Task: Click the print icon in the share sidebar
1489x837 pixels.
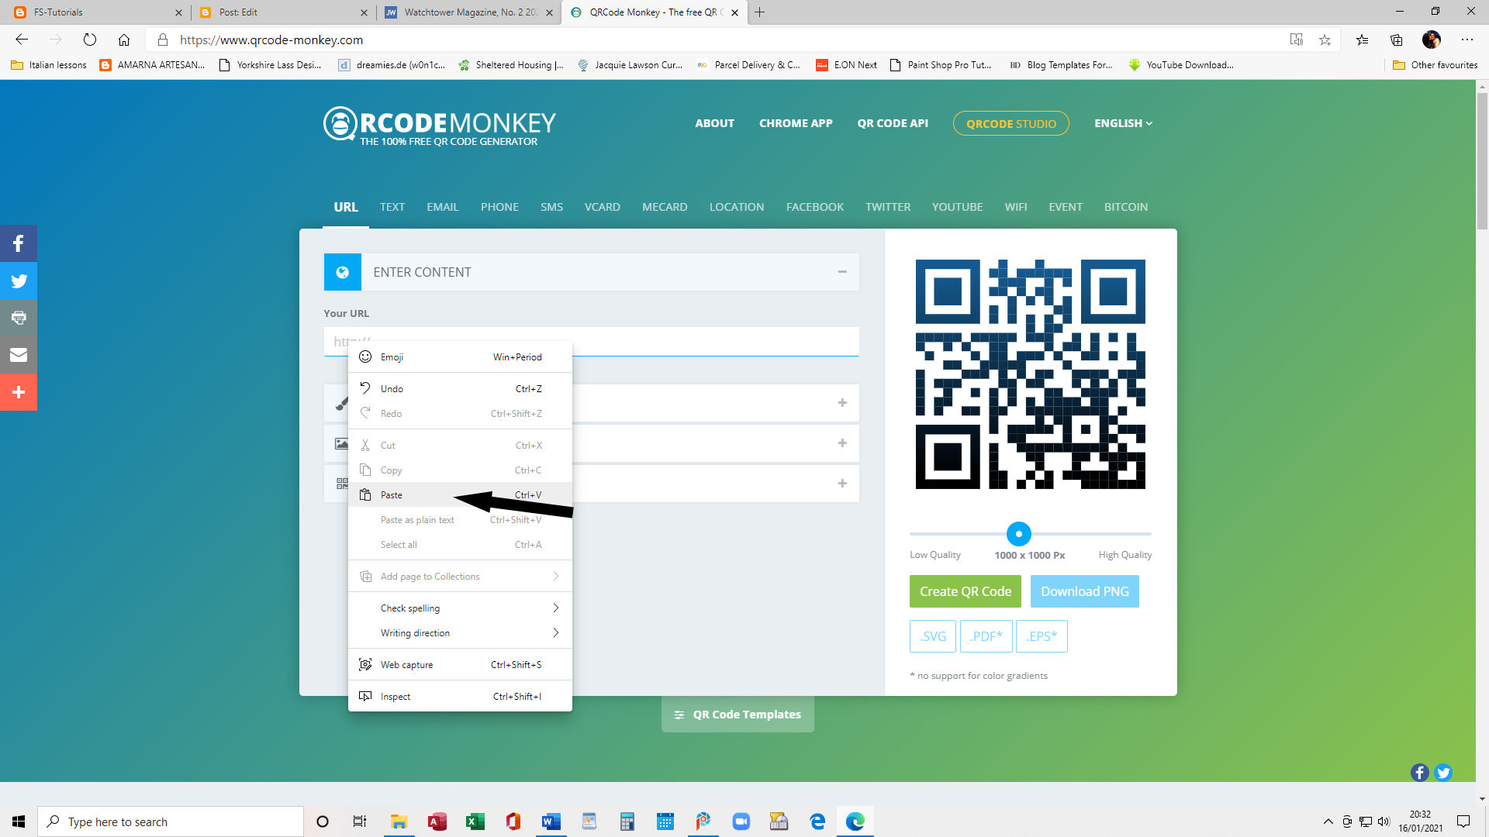Action: click(19, 317)
